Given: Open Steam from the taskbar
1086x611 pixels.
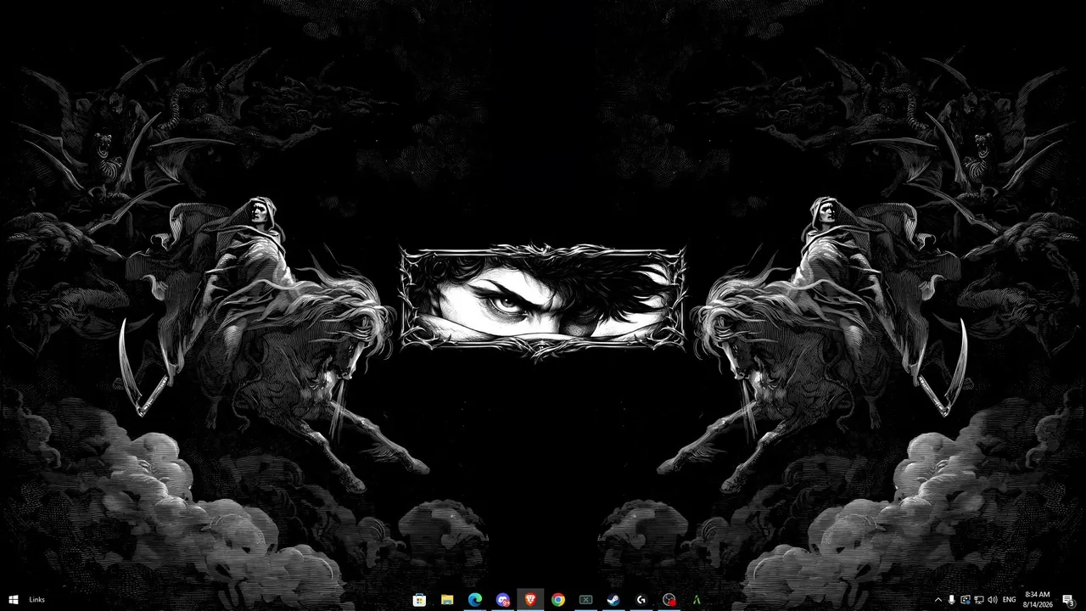Looking at the screenshot, I should tap(613, 600).
